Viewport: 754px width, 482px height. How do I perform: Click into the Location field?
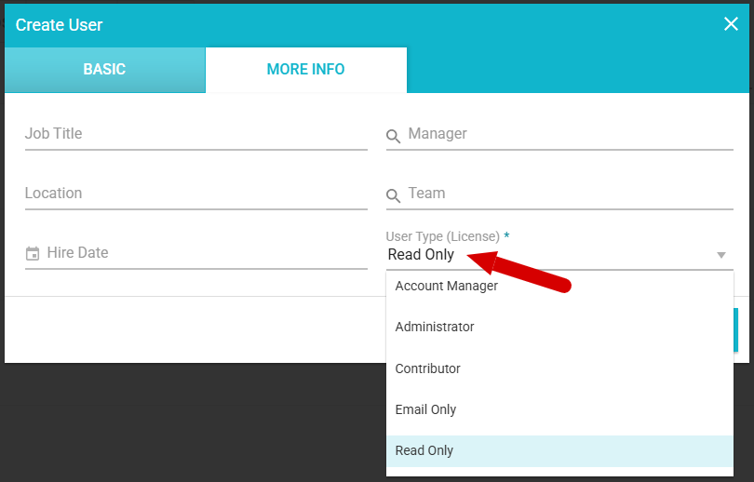195,194
